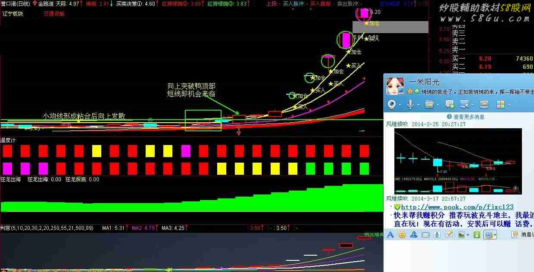Viewport: 534px width, 272px height.
Task: Expand the screenshot options dropdown arrow
Action: 495,235
